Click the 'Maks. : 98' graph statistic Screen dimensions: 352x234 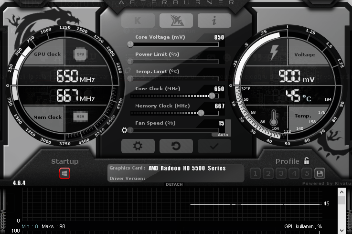click(x=53, y=226)
